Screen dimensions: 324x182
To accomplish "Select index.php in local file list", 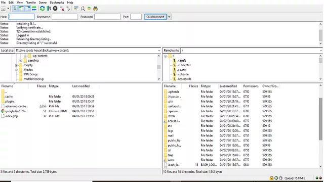I will 11,116.
